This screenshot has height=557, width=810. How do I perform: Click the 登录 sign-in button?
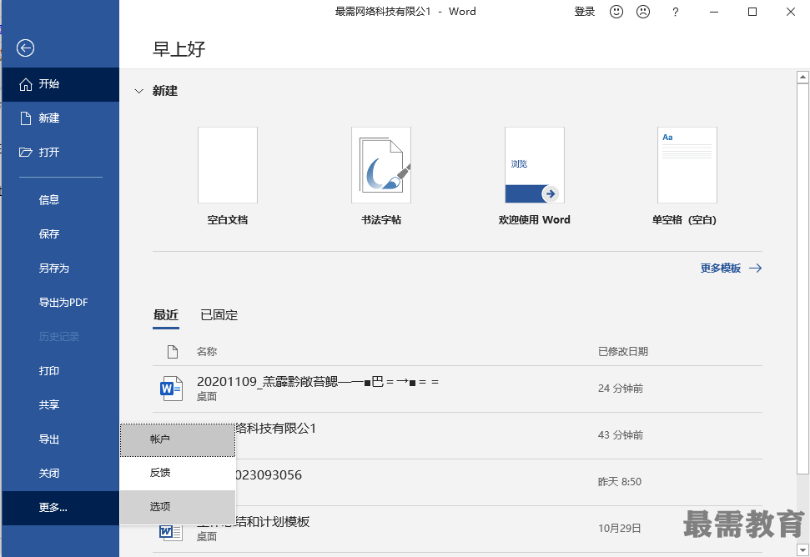pyautogui.click(x=585, y=12)
